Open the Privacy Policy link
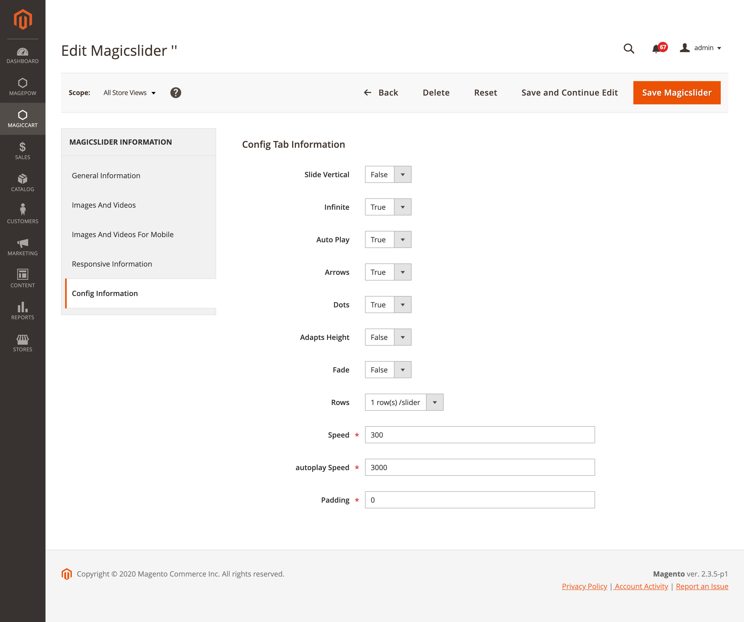Viewport: 744px width, 622px height. click(584, 586)
